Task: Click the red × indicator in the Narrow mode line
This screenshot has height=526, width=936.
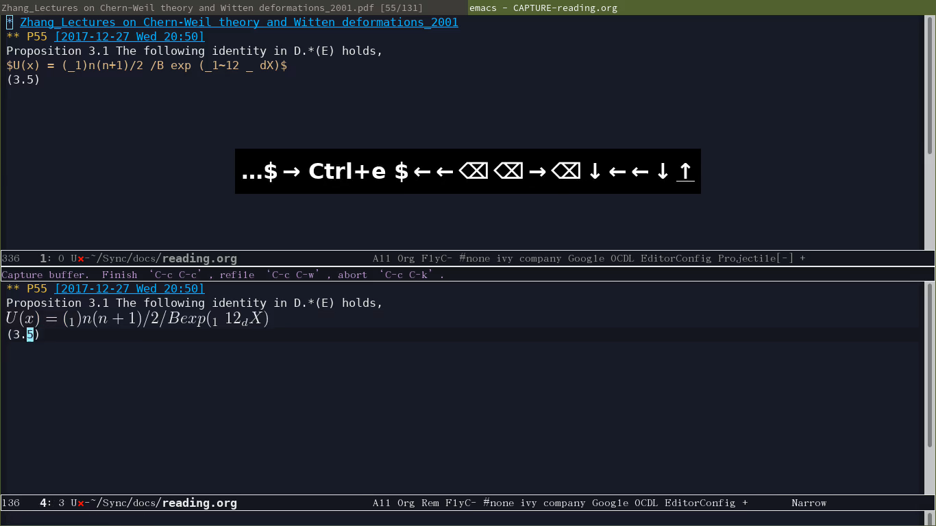Action: pyautogui.click(x=81, y=503)
